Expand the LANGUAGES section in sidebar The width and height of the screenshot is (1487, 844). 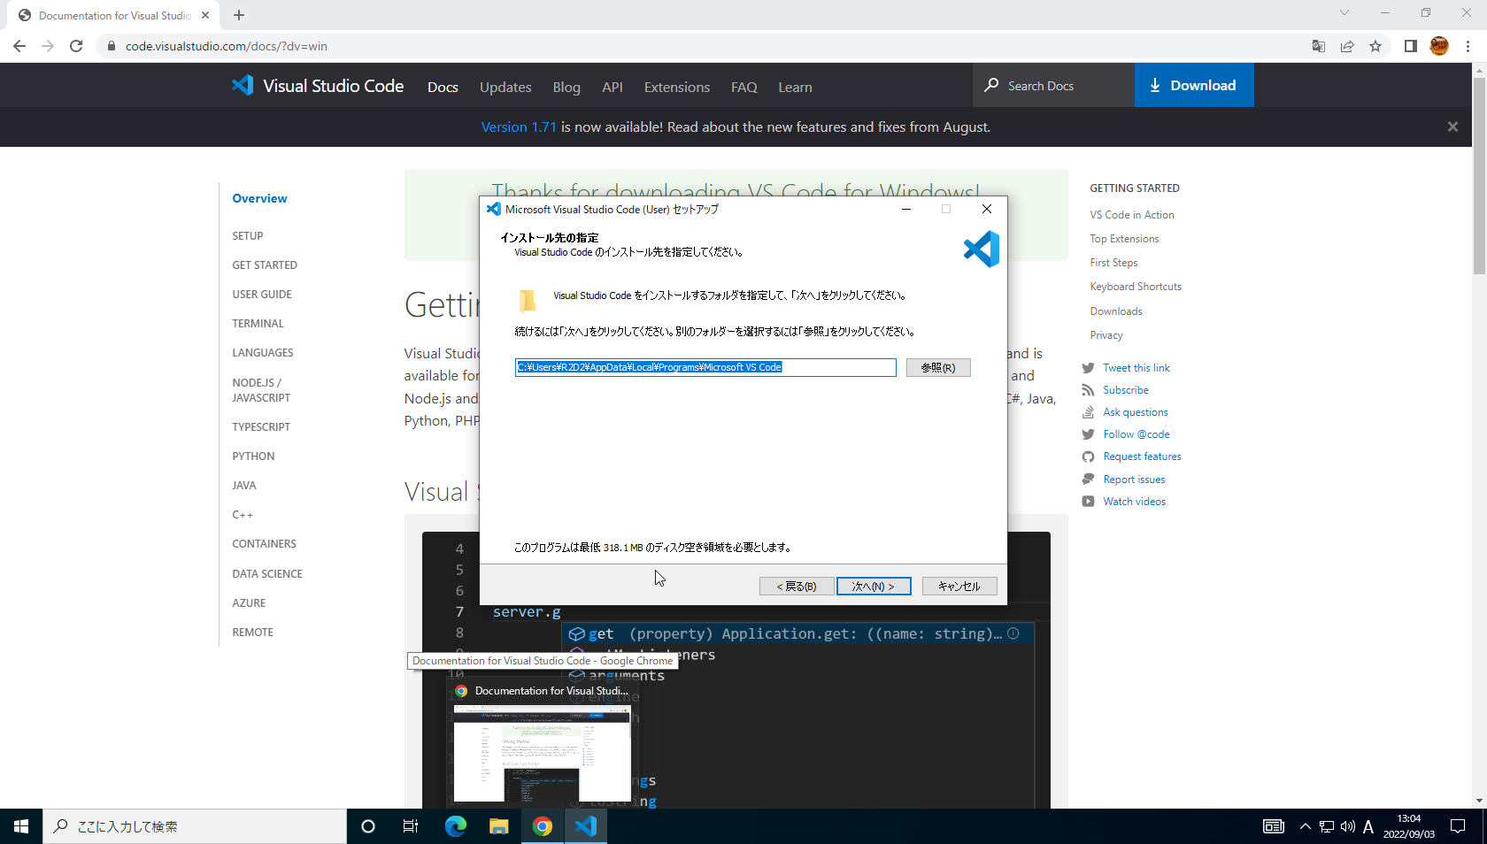coord(263,353)
